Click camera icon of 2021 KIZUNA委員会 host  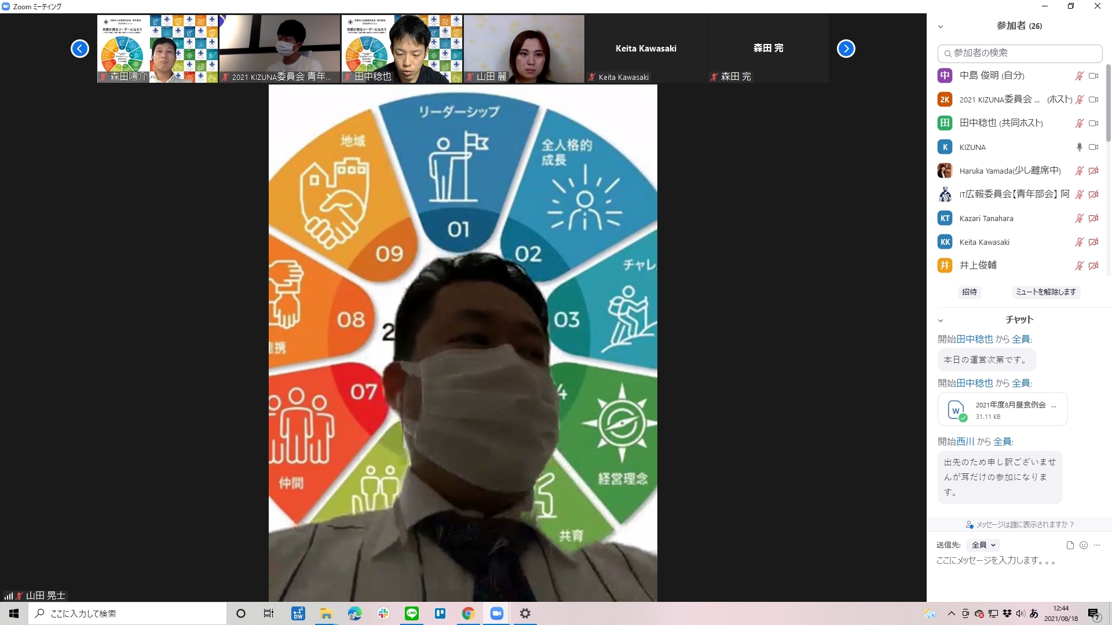coord(1093,100)
